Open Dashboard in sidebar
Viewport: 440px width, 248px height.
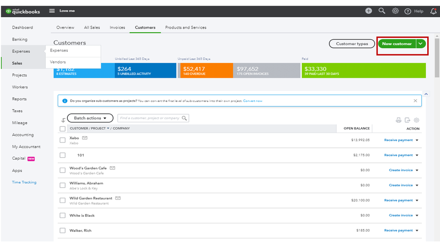[x=22, y=27]
